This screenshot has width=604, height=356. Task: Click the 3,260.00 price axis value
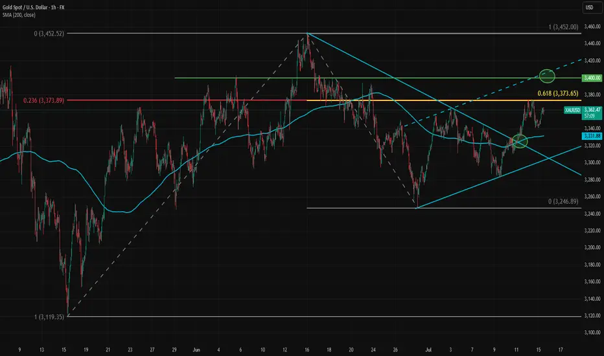tap(592, 197)
